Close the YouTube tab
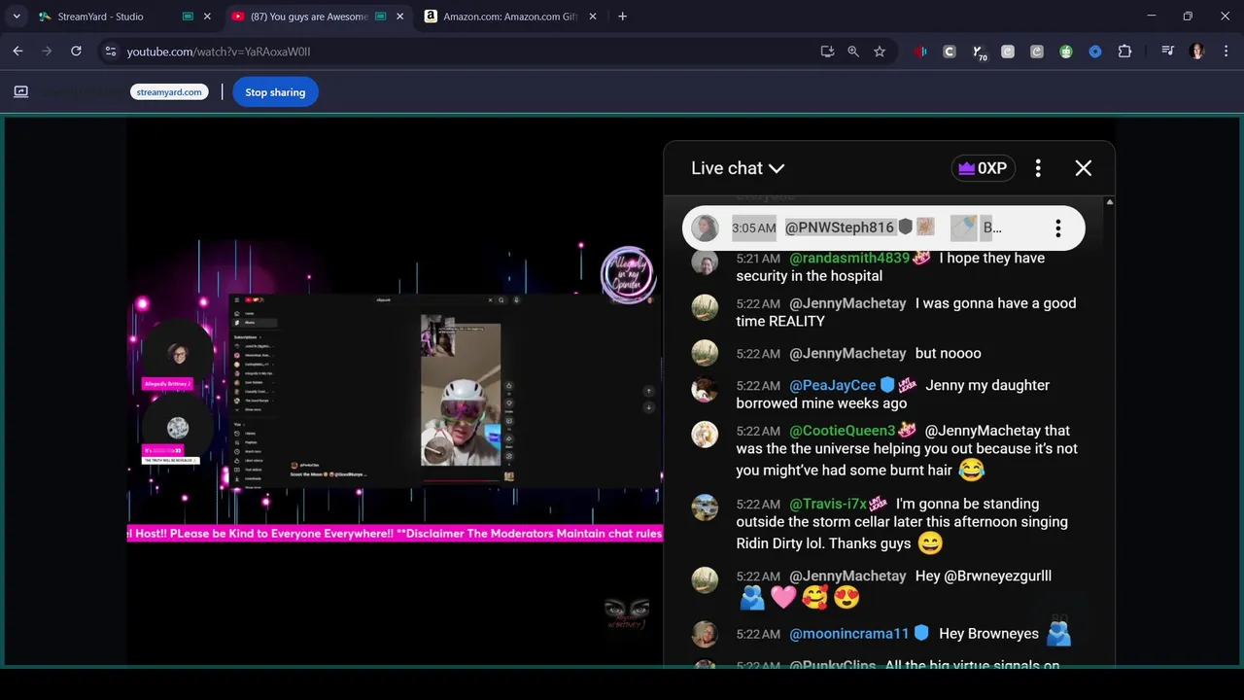This screenshot has width=1244, height=700. (399, 17)
